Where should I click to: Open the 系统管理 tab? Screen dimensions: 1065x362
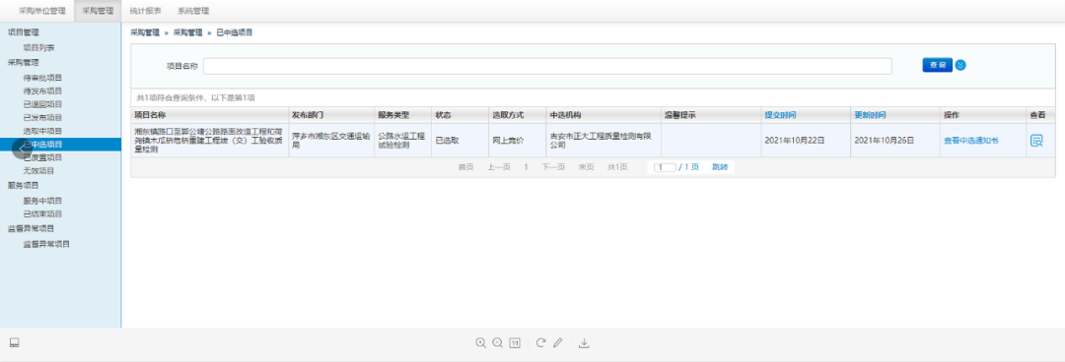coord(193,11)
